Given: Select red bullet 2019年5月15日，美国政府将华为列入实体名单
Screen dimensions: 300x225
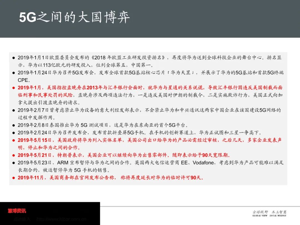Looking at the screenshot, I should [147, 144].
